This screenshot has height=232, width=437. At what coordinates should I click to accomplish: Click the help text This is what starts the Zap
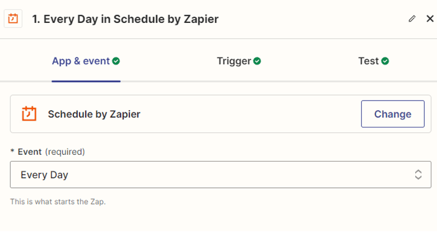58,201
